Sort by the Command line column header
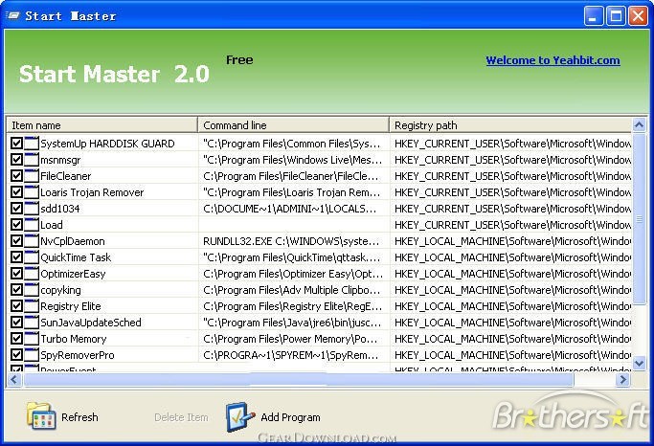The width and height of the screenshot is (654, 446). pyautogui.click(x=294, y=125)
